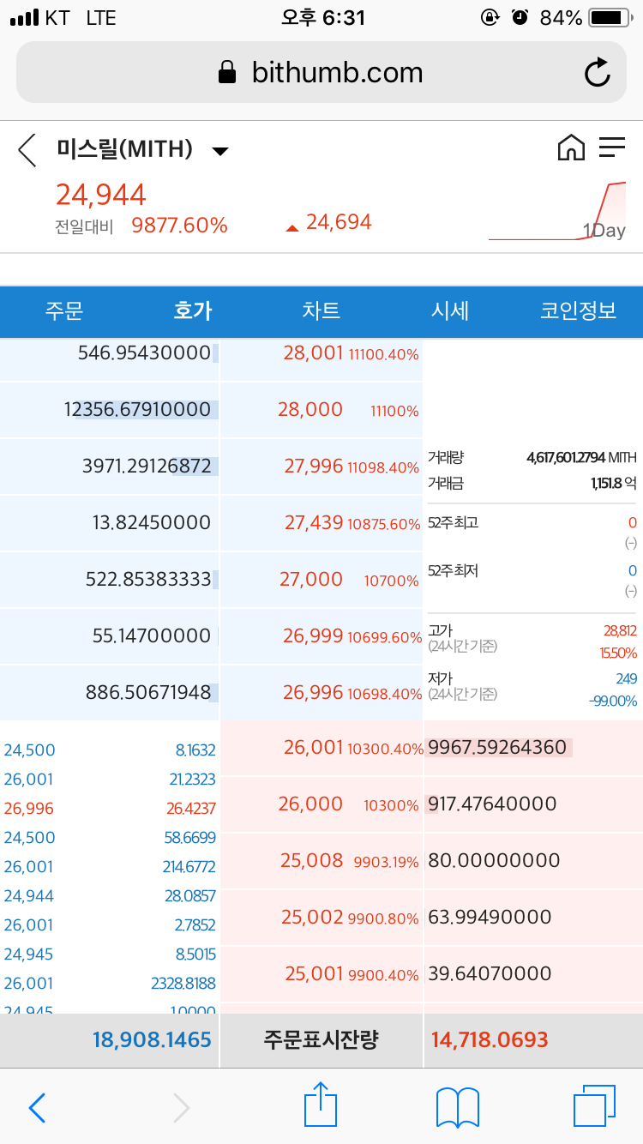Select bid price 25,002

tap(313, 918)
